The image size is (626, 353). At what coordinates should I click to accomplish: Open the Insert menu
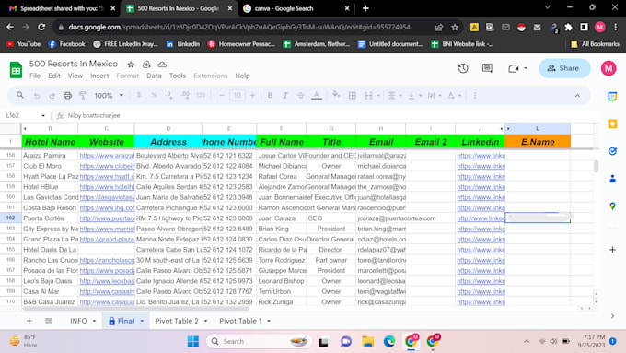pyautogui.click(x=99, y=76)
